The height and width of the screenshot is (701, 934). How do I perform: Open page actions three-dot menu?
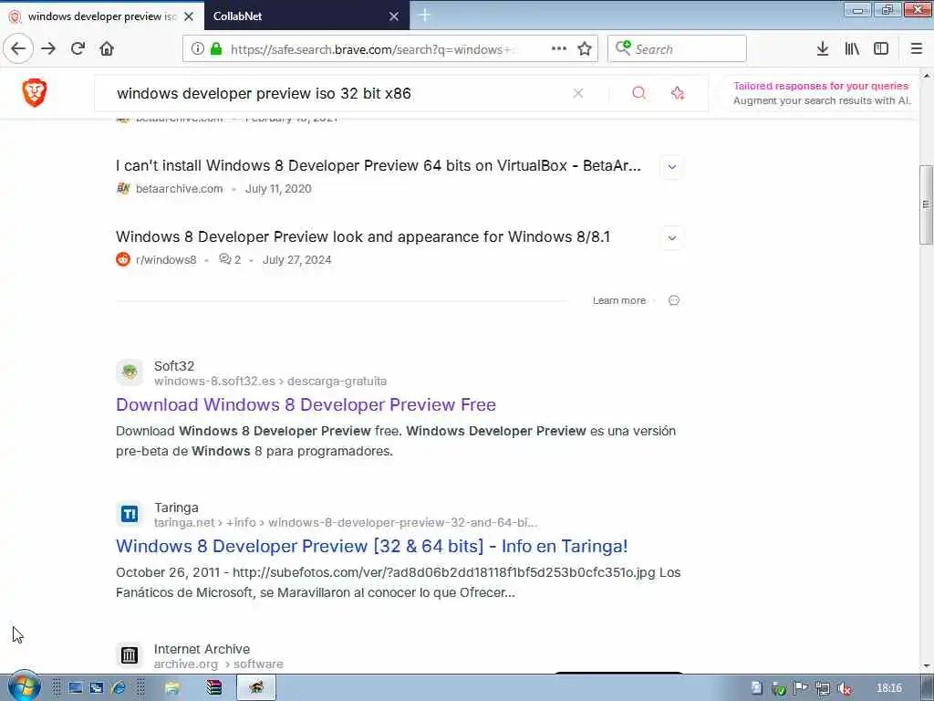(x=559, y=48)
